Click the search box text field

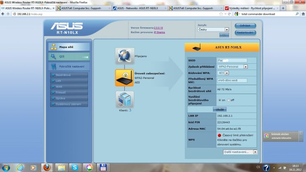pos(267,14)
